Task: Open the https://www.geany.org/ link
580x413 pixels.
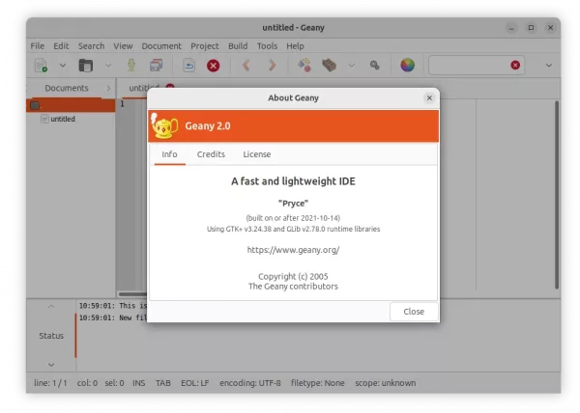Action: pos(293,250)
